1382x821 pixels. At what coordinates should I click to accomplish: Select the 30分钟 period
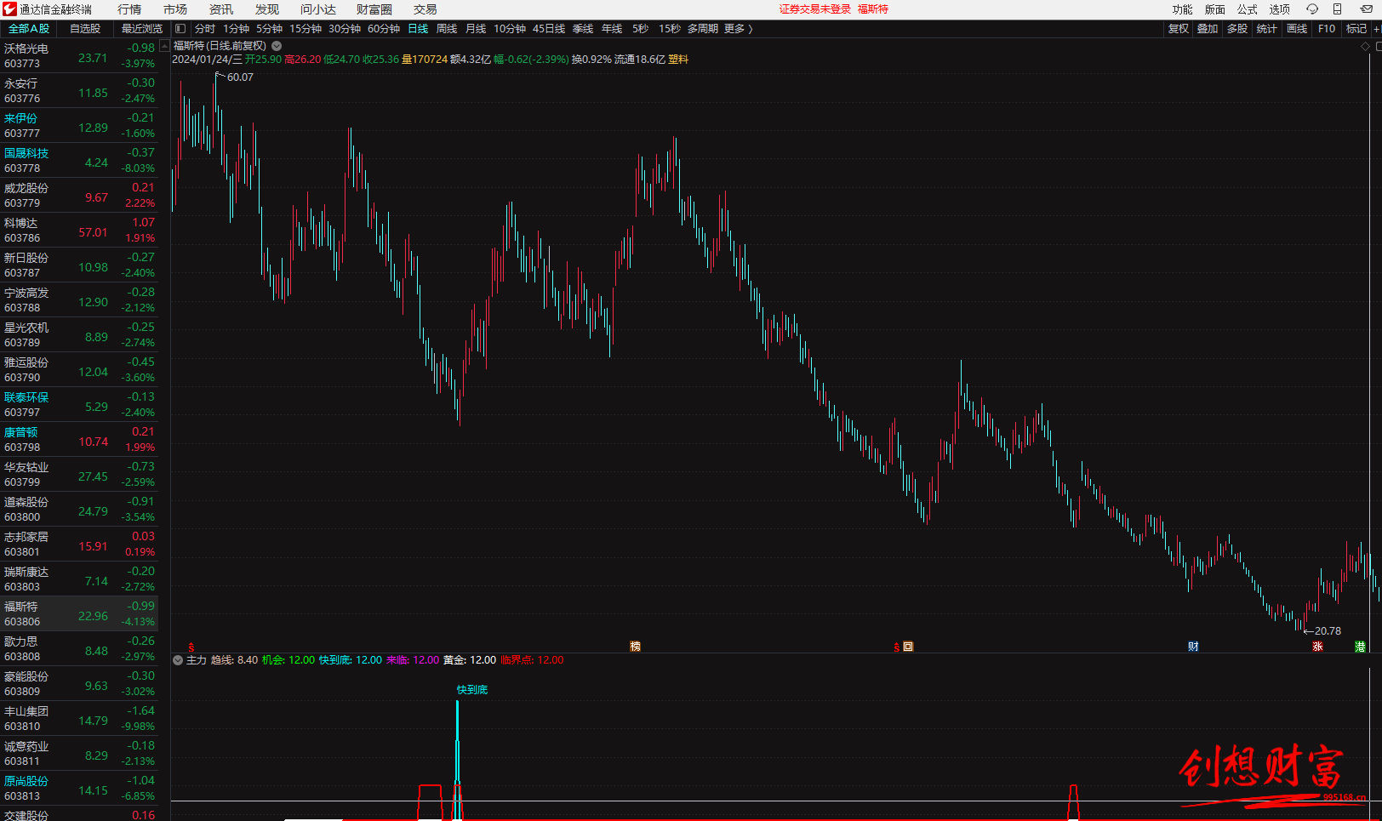point(345,29)
